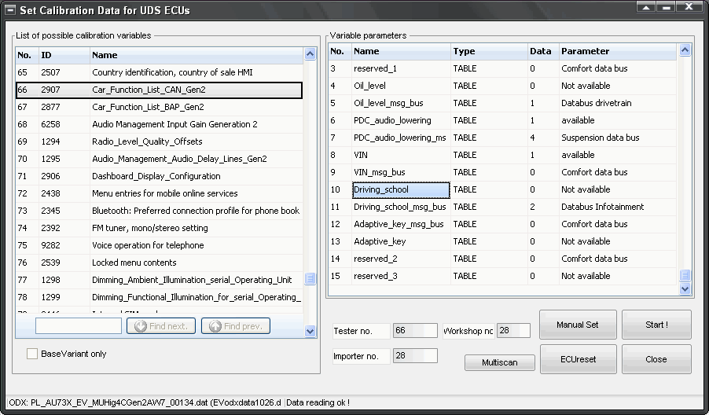Click the search text field in variables list
The image size is (709, 415).
[x=78, y=325]
